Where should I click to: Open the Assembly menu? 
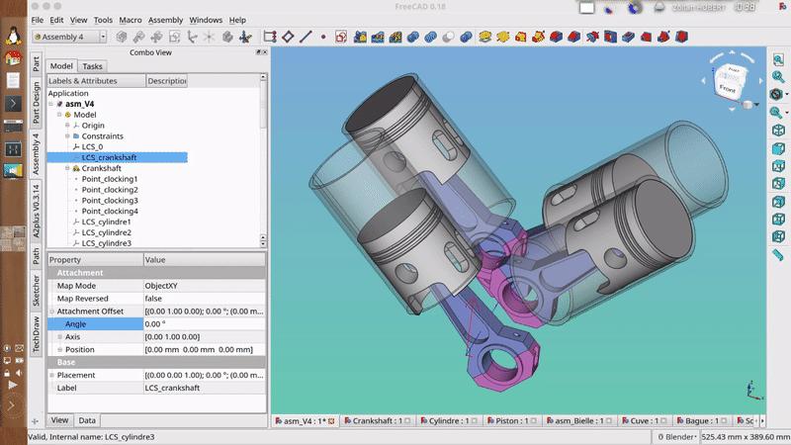[165, 20]
